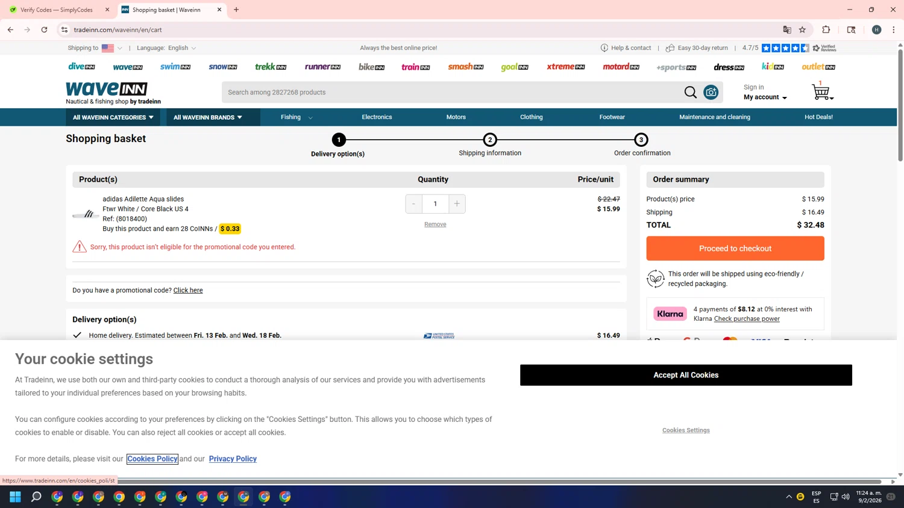Decrease quantity with the minus button
Screen dimensions: 904x508
413,203
